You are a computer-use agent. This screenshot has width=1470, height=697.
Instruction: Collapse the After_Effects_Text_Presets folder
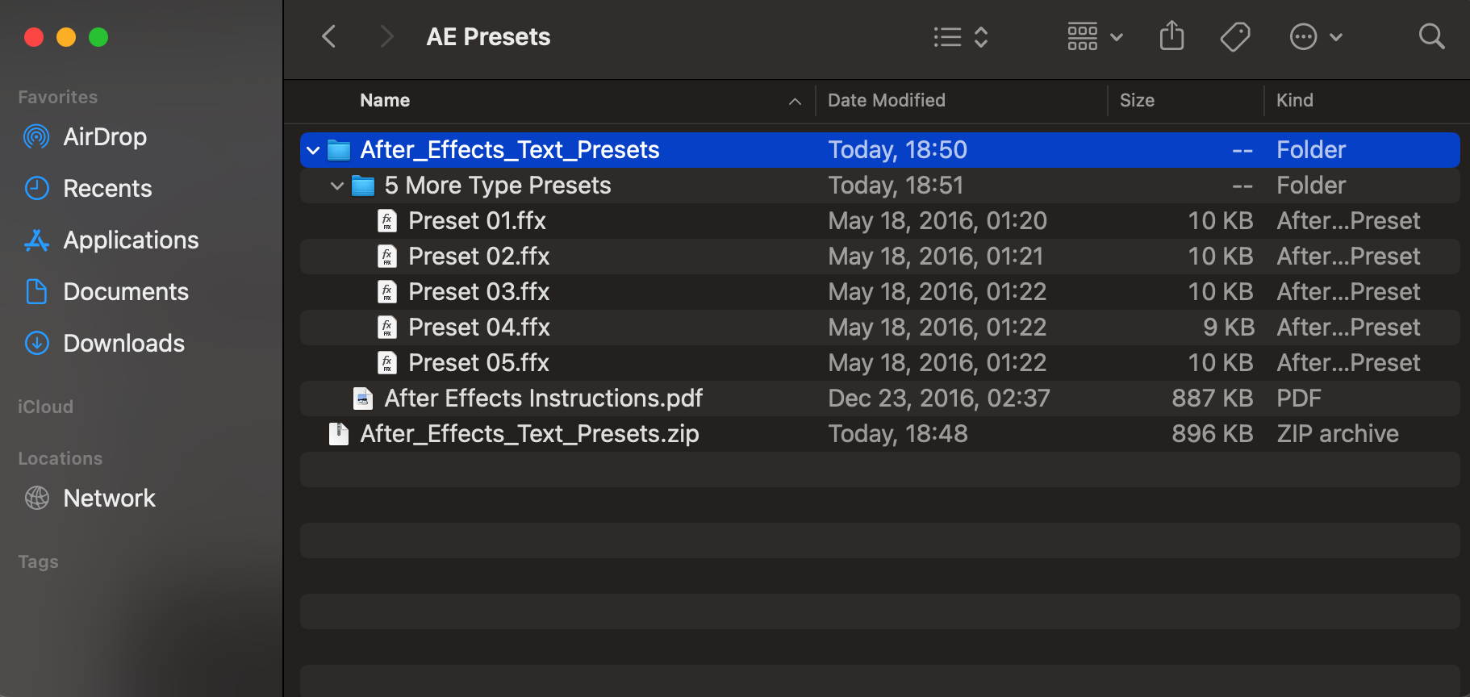[x=313, y=150]
